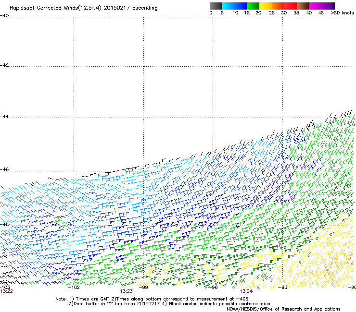Click the -44 latitude axis label
The height and width of the screenshot is (312, 356).
(4, 117)
